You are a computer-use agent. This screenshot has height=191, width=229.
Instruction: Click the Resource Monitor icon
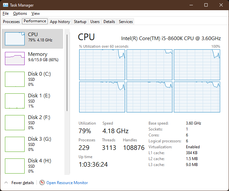pos(42,182)
